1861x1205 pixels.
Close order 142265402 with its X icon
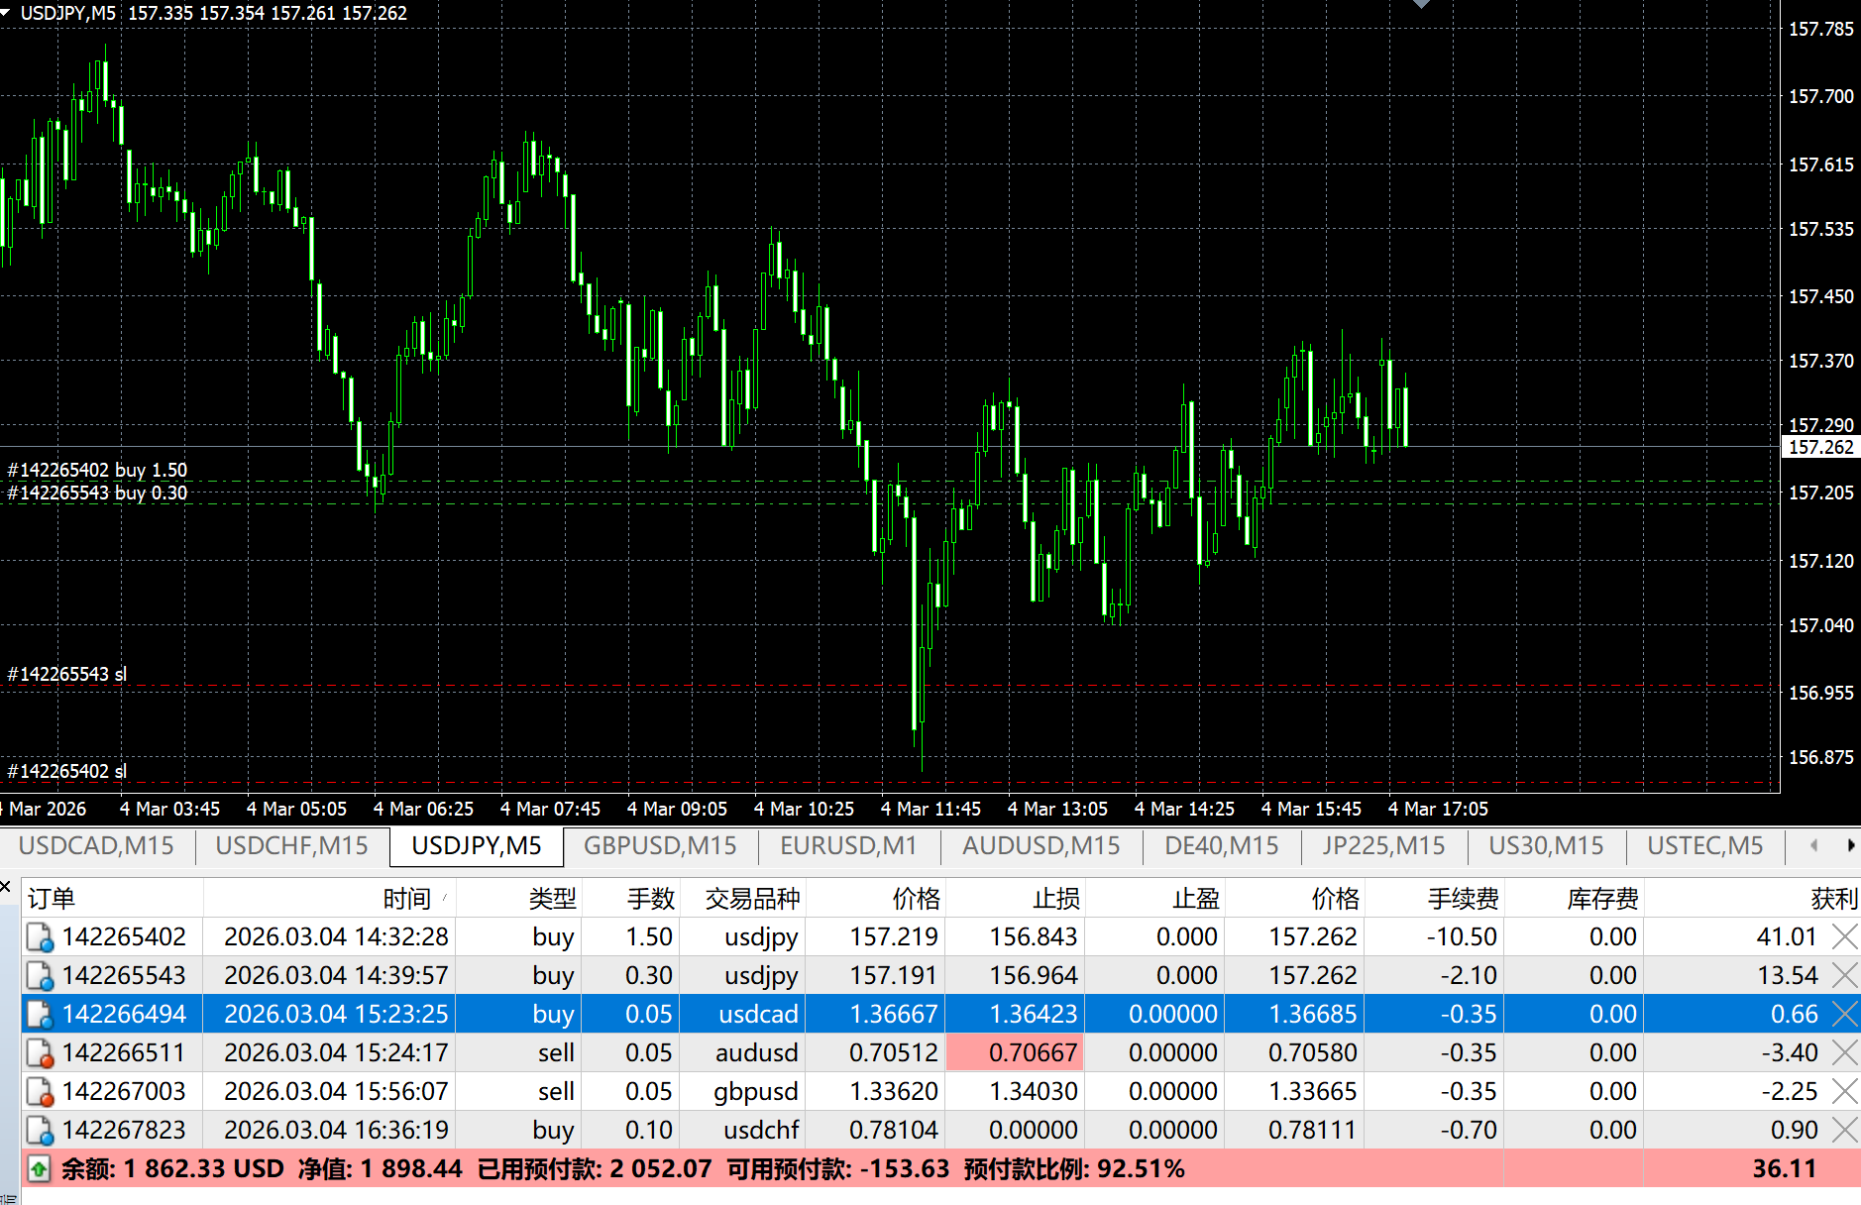(1843, 936)
